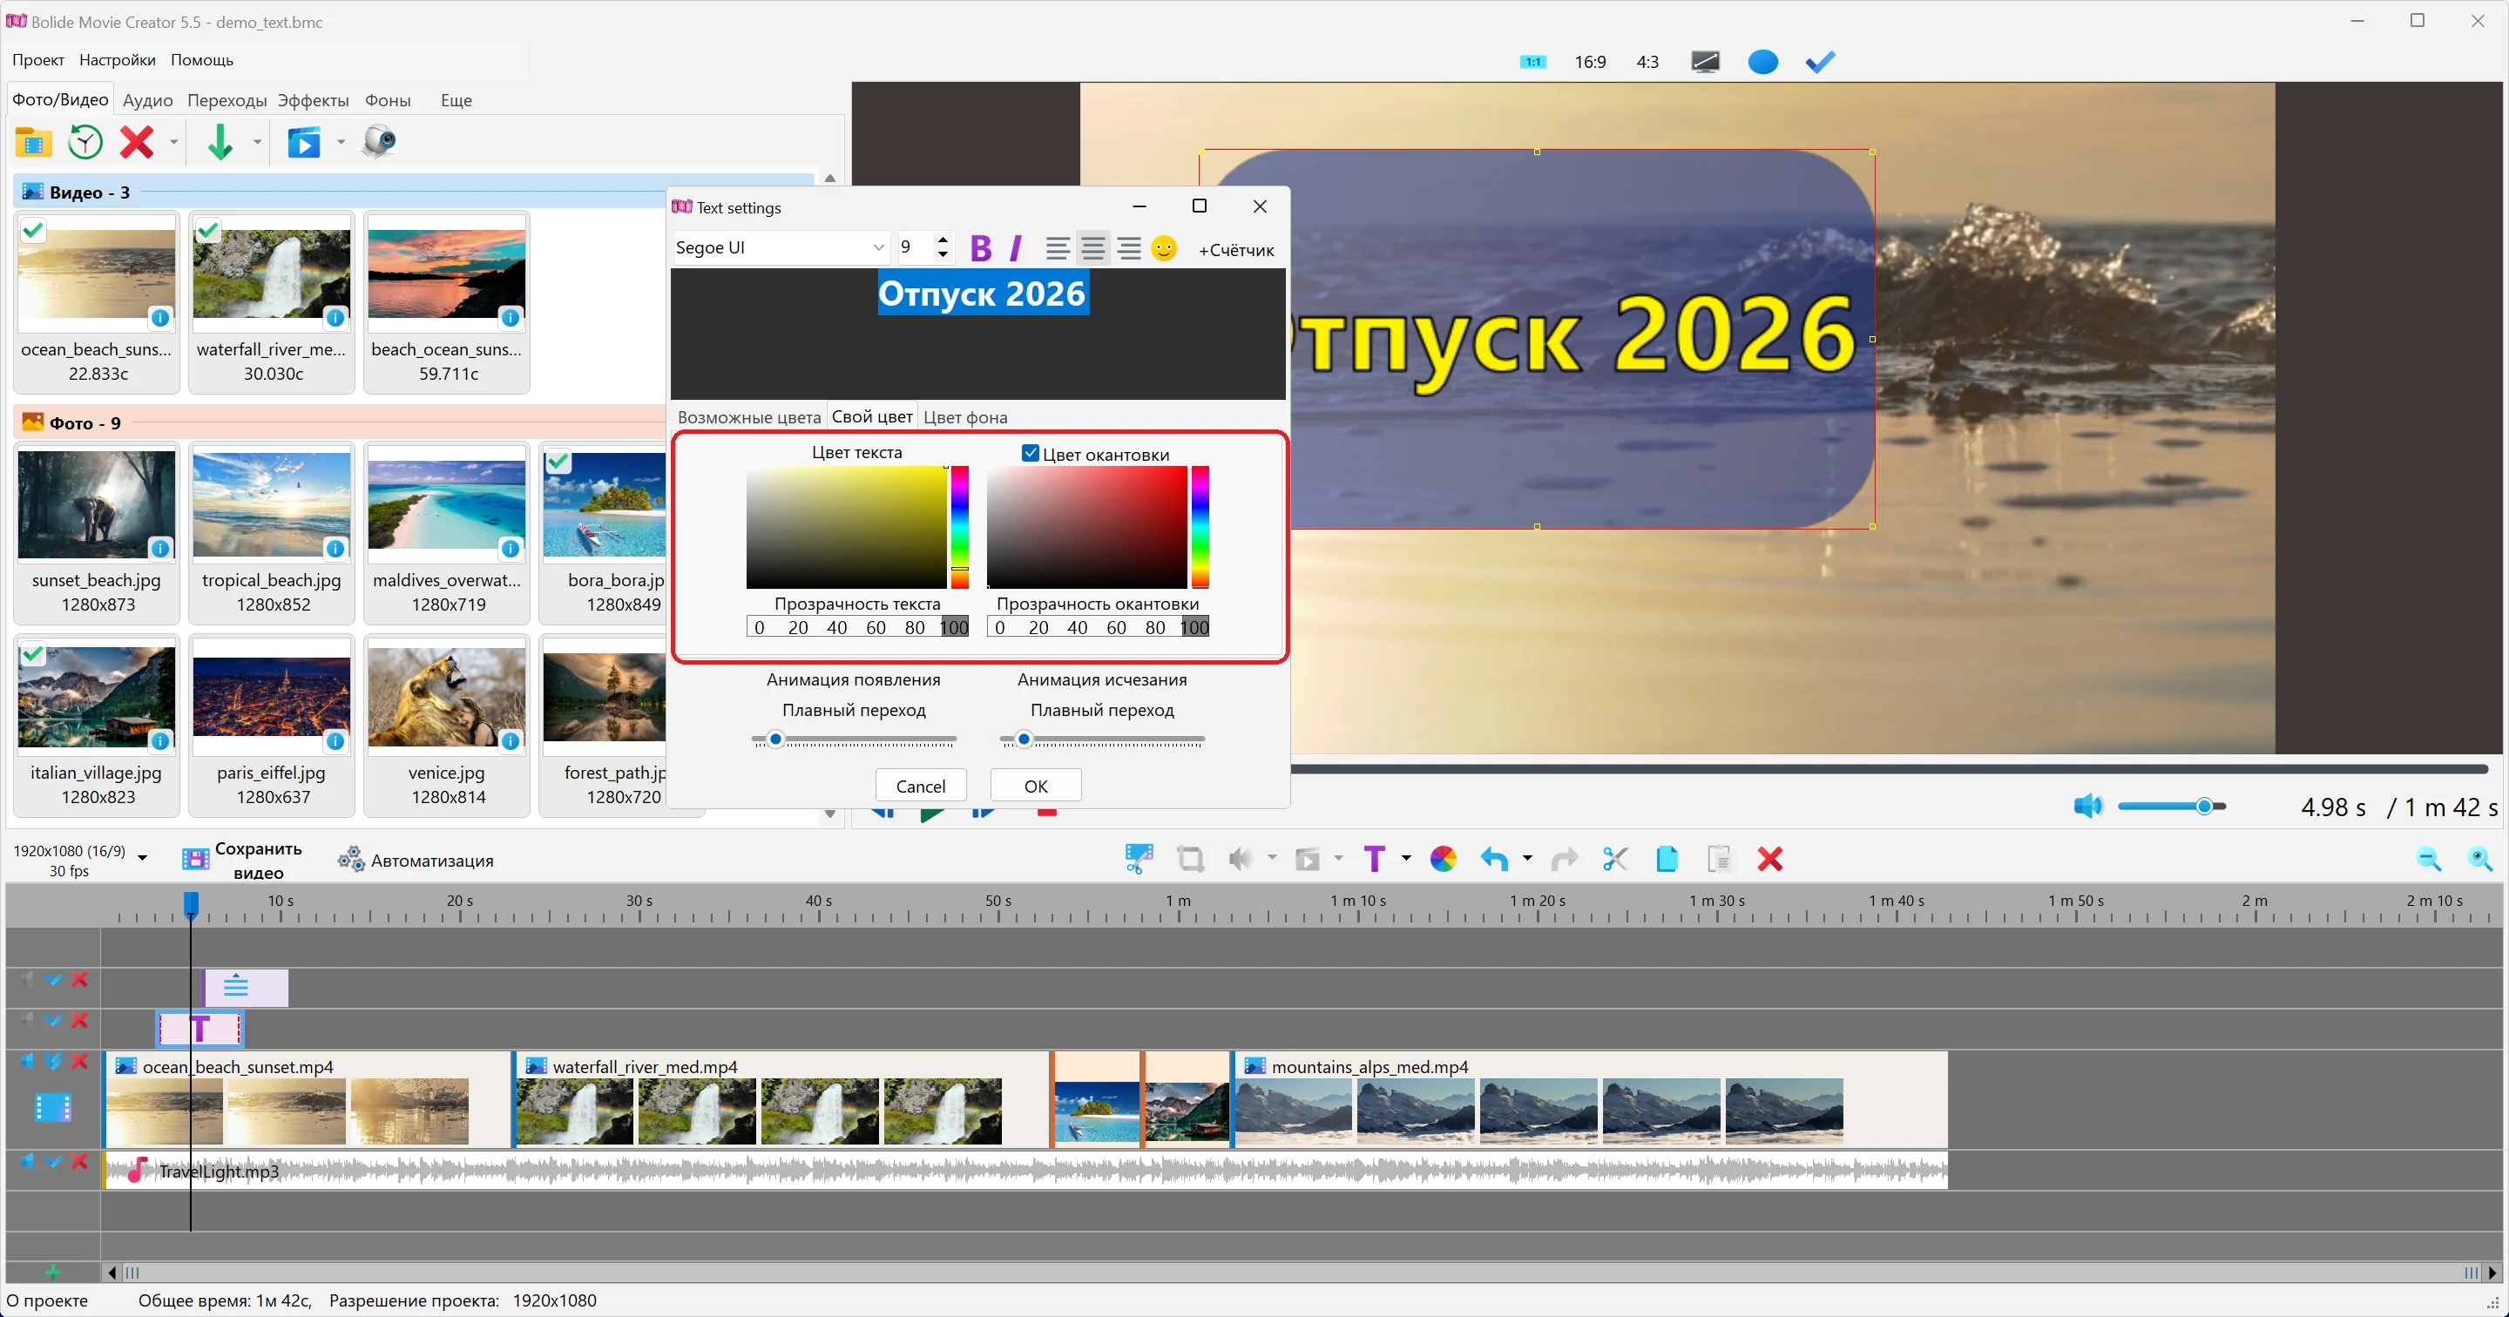Toggle Italic in Text settings

click(x=1016, y=248)
